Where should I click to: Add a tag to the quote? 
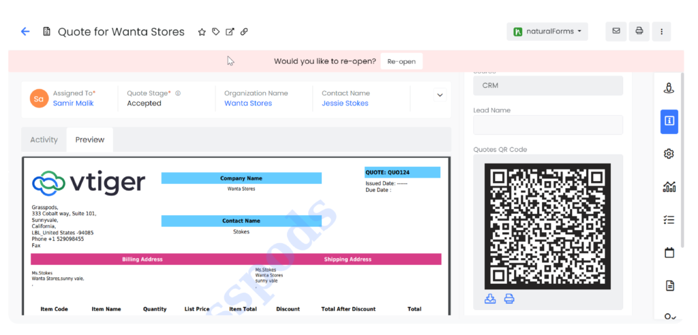(216, 31)
